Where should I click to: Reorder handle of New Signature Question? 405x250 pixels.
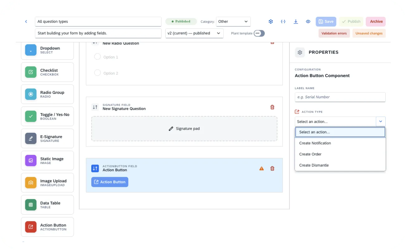coord(95,107)
